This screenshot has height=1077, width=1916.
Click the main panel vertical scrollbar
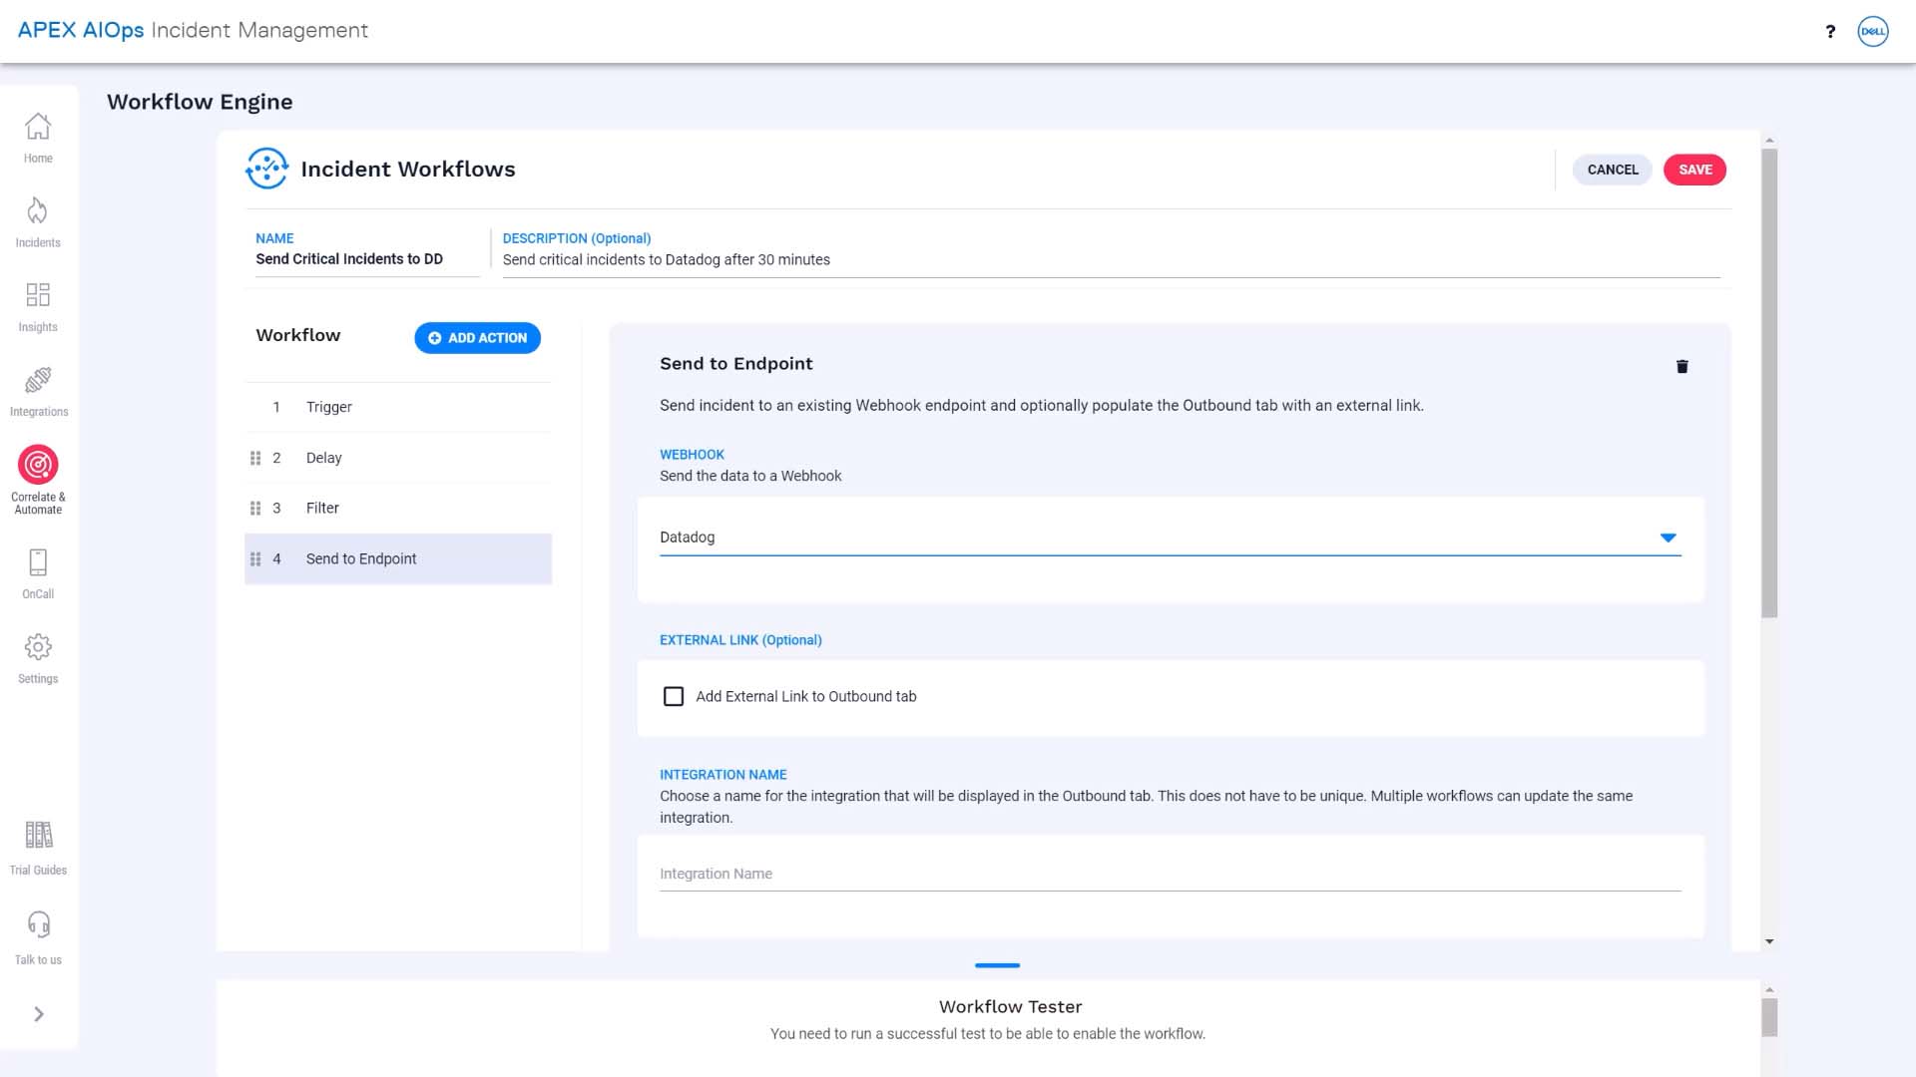[1769, 384]
